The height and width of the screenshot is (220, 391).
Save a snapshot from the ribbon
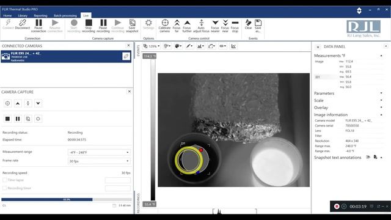(x=132, y=26)
